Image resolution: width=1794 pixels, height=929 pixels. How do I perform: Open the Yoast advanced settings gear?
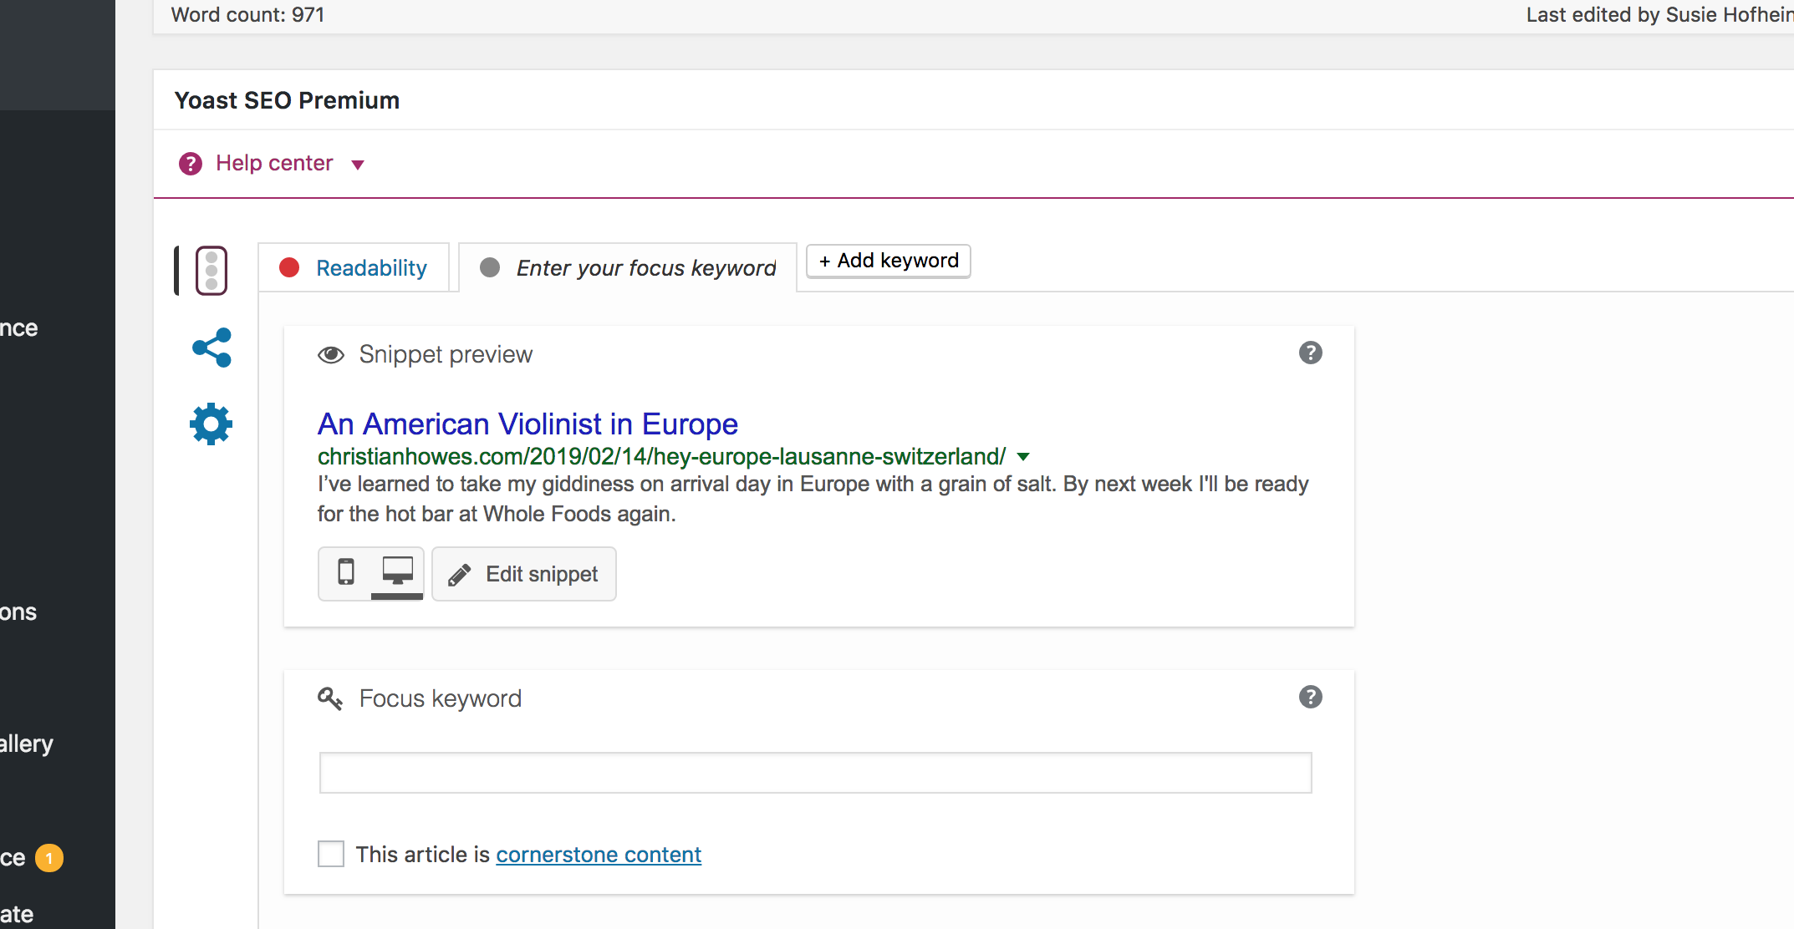[x=211, y=424]
